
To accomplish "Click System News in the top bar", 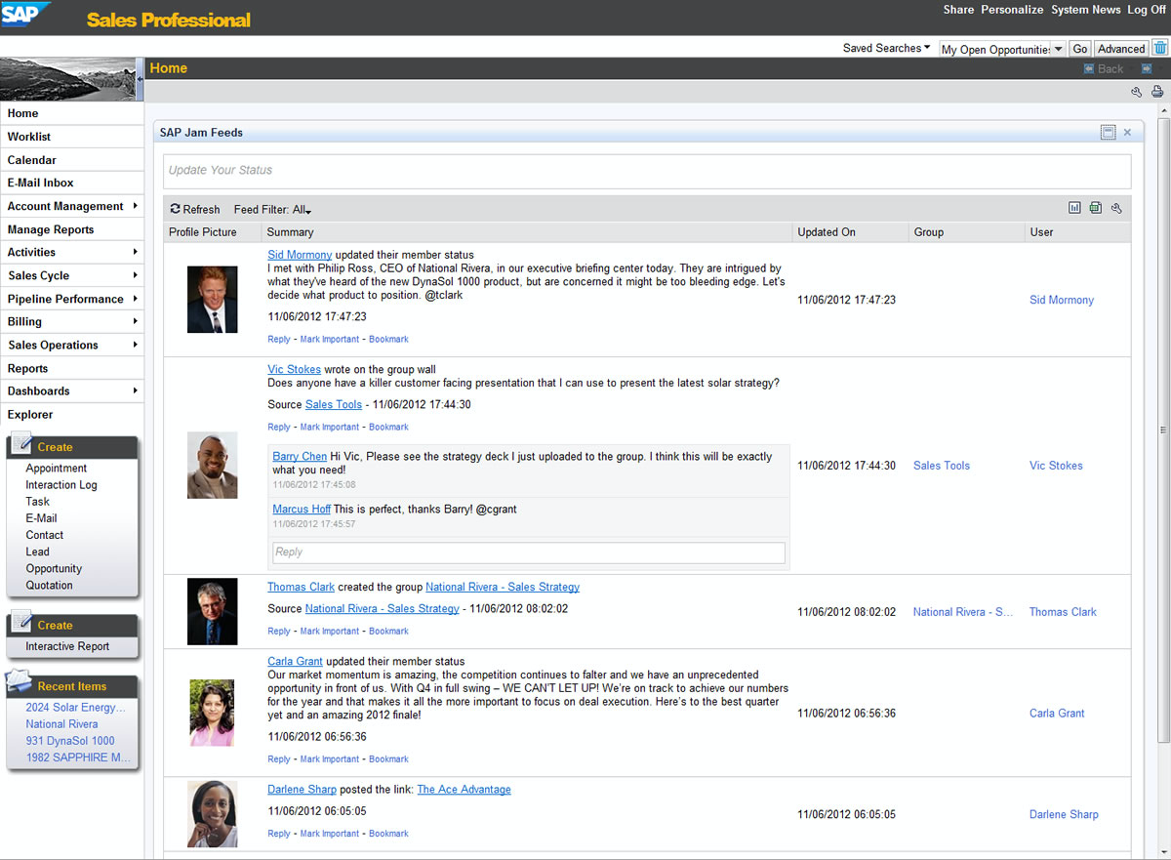I will pyautogui.click(x=1086, y=10).
